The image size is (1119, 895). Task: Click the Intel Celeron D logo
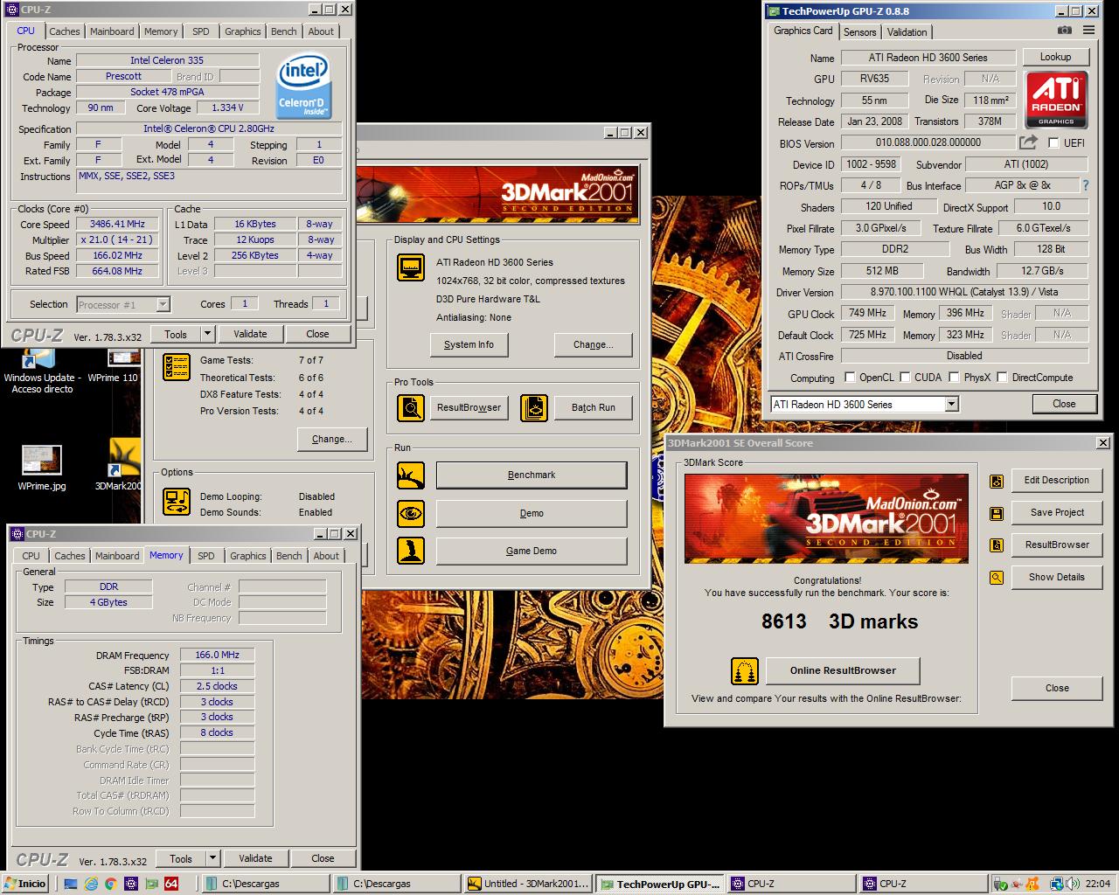click(303, 87)
